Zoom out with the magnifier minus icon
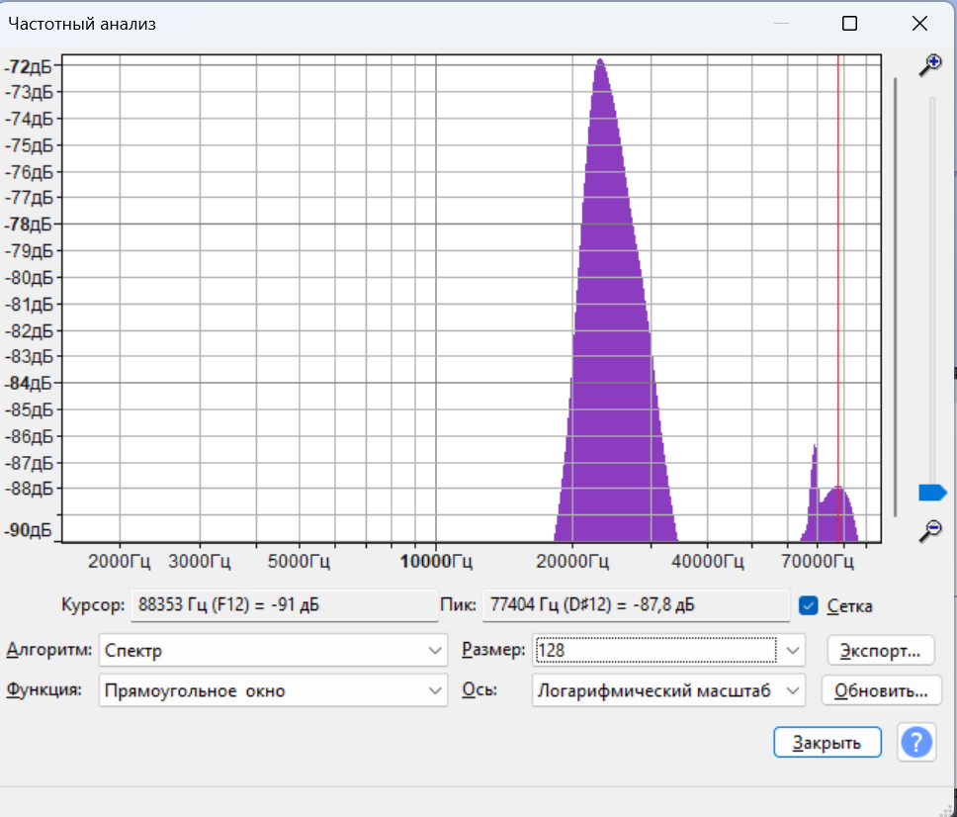The height and width of the screenshot is (817, 957). coord(930,530)
